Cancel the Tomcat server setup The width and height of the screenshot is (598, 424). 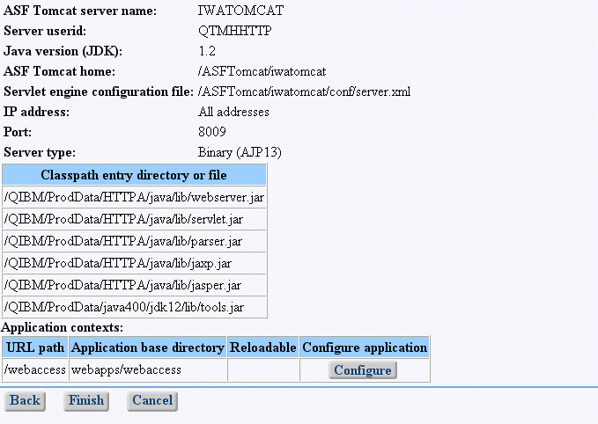coord(152,401)
